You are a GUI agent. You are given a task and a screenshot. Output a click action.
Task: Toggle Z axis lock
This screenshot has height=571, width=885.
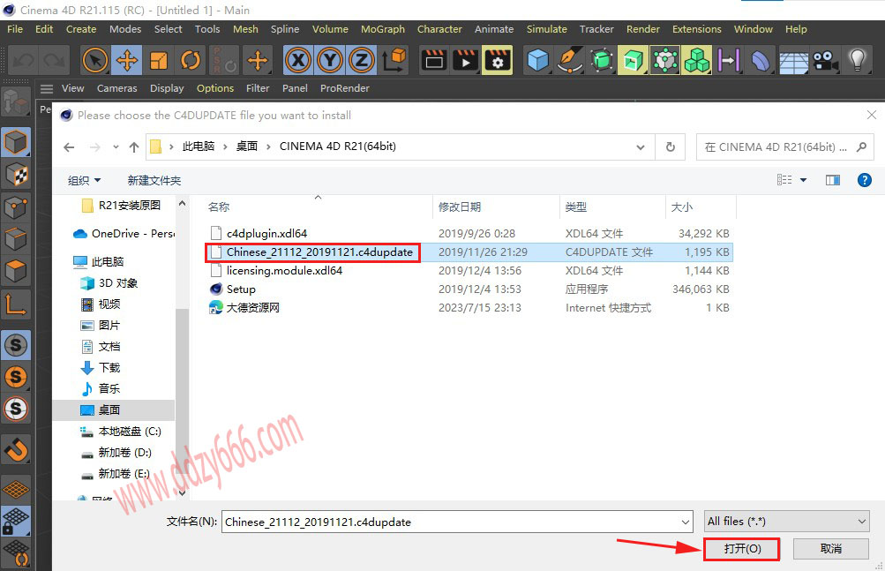(361, 60)
